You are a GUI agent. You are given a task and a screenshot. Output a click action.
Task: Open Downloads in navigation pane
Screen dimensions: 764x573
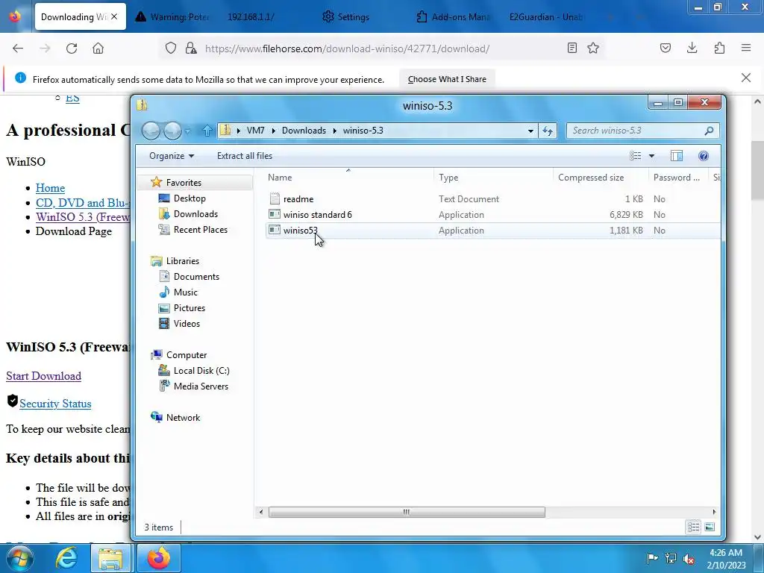pyautogui.click(x=195, y=214)
